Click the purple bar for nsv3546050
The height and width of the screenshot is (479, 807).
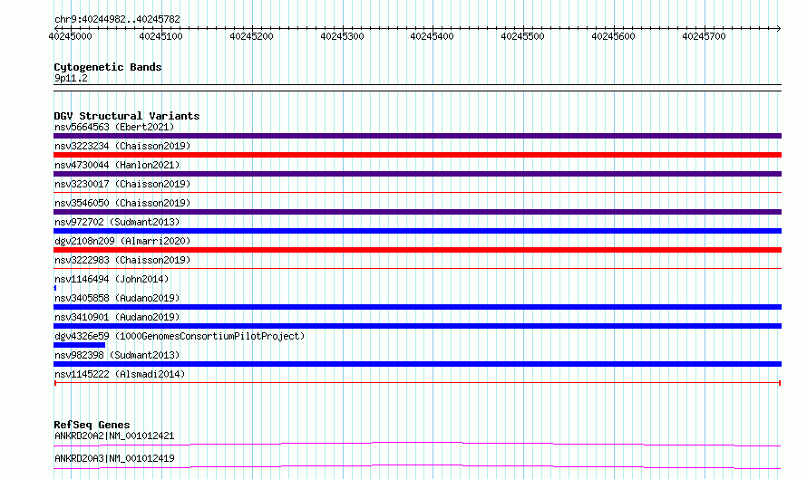click(417, 212)
